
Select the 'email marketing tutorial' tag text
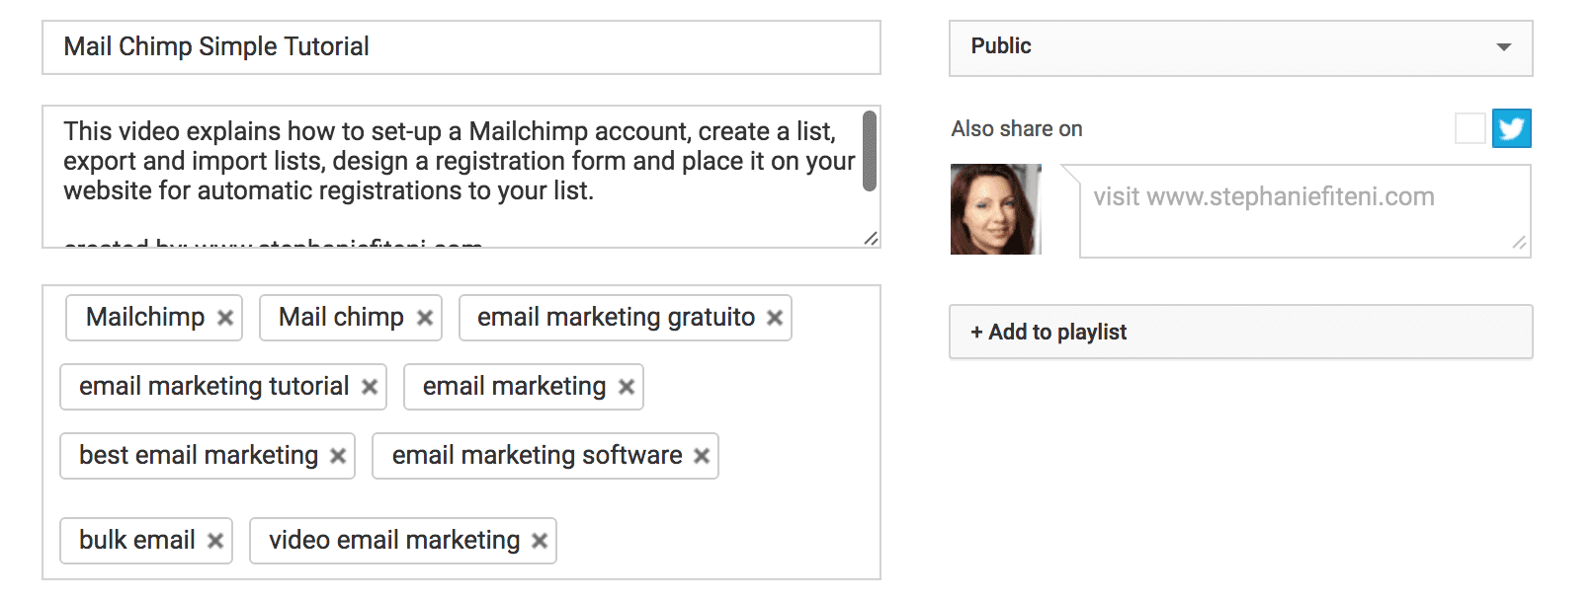tap(214, 386)
